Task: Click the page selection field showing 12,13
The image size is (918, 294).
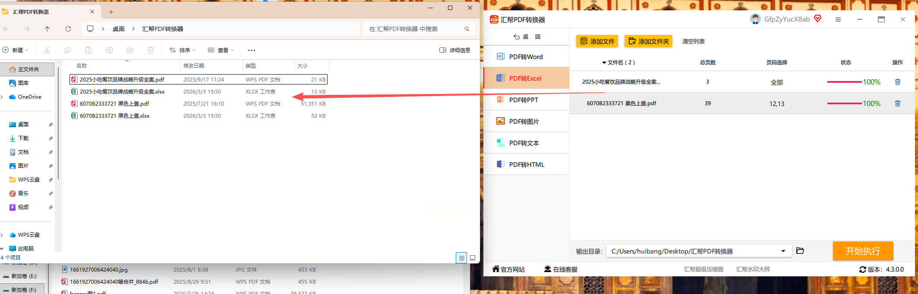Action: [x=777, y=103]
